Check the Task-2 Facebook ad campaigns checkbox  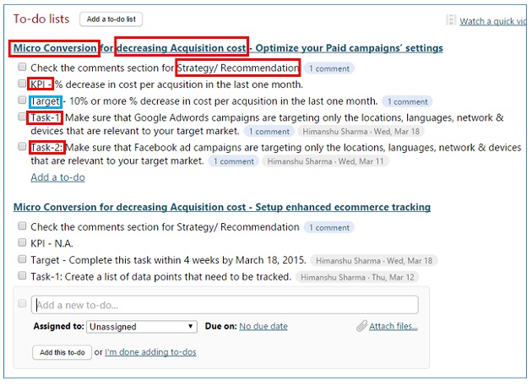[22, 146]
